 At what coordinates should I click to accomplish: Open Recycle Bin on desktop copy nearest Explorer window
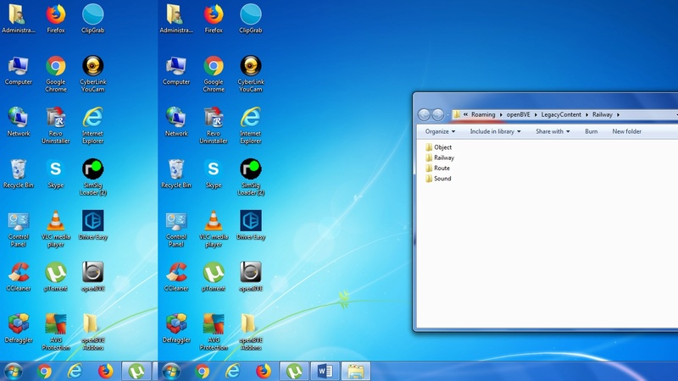(176, 174)
